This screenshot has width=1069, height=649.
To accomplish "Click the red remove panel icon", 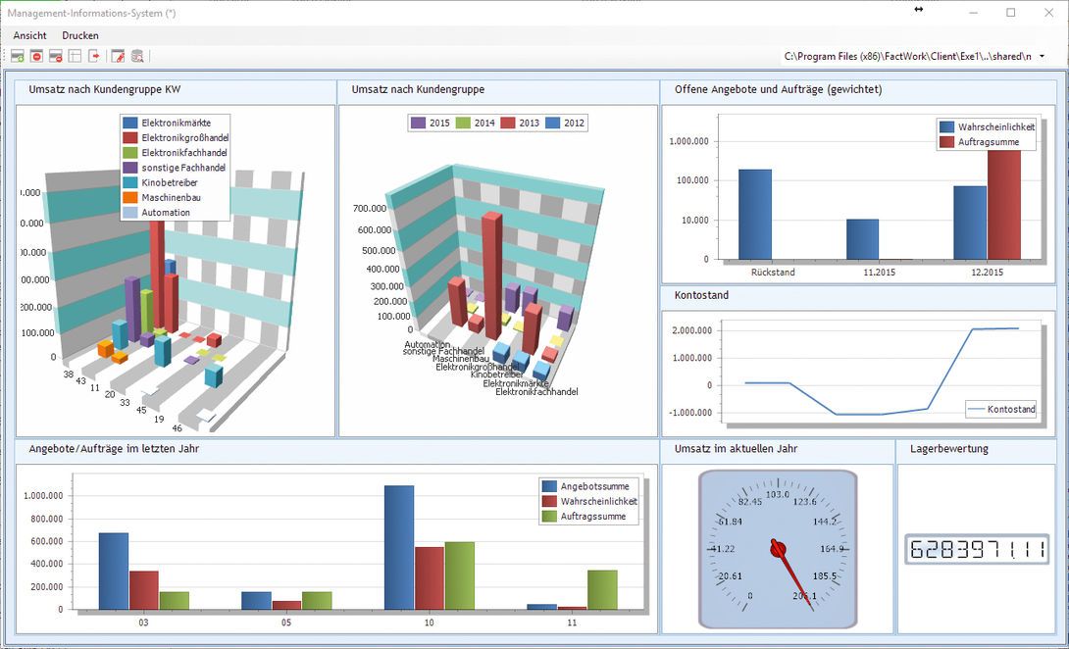I will 36,56.
